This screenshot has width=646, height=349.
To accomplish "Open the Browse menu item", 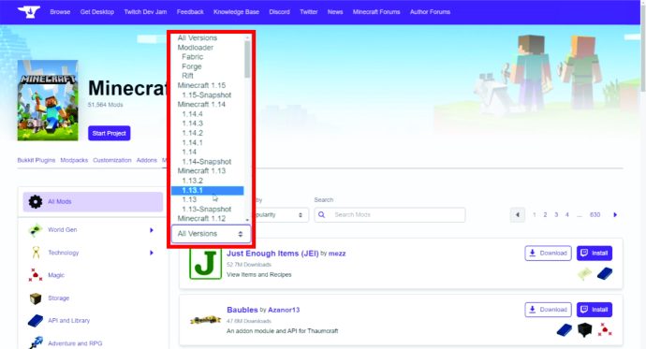I will point(60,12).
